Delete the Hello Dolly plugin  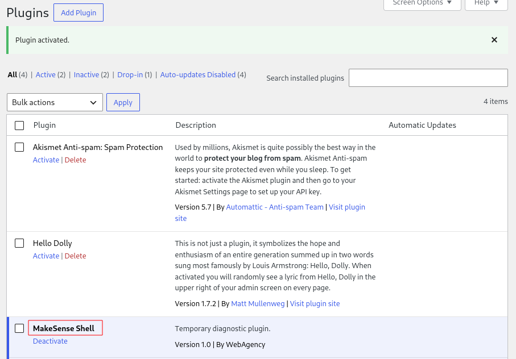pyautogui.click(x=75, y=256)
